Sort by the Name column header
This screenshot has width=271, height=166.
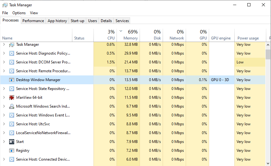point(36,35)
